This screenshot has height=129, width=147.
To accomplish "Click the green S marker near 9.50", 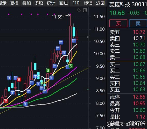I will [71, 66].
